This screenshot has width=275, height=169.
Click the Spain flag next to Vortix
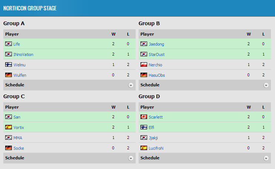click(8, 127)
